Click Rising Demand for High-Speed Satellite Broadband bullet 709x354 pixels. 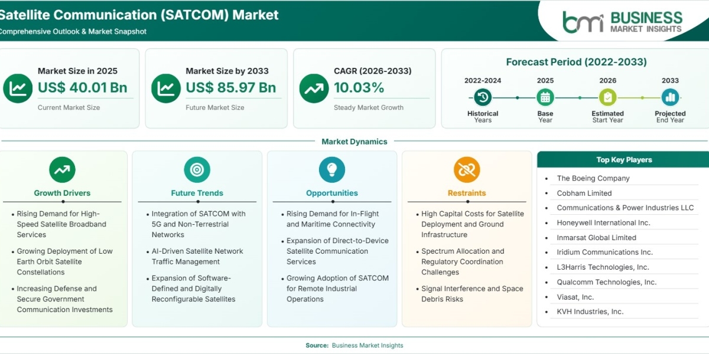pos(61,224)
